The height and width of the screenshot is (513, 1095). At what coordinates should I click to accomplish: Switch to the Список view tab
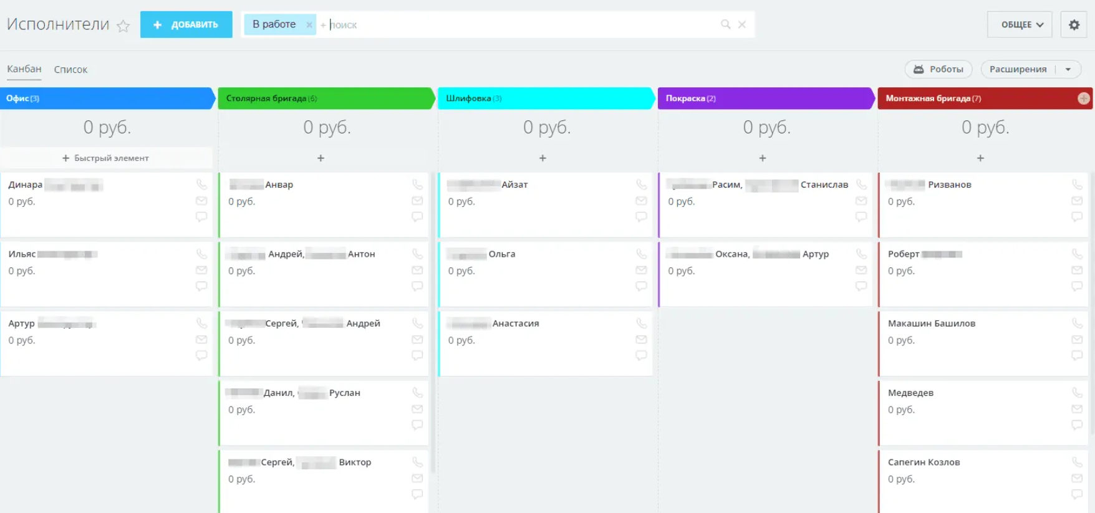coord(70,69)
